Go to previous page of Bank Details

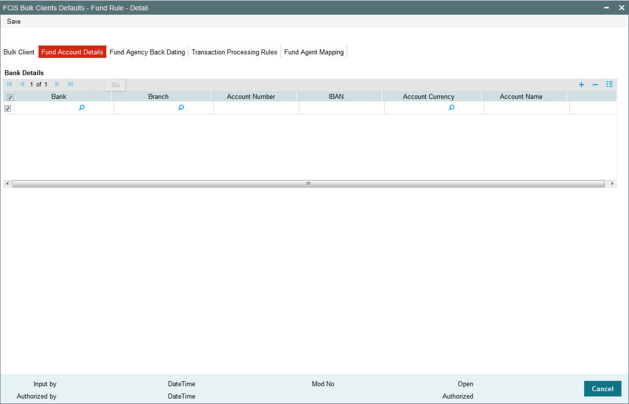click(x=22, y=85)
